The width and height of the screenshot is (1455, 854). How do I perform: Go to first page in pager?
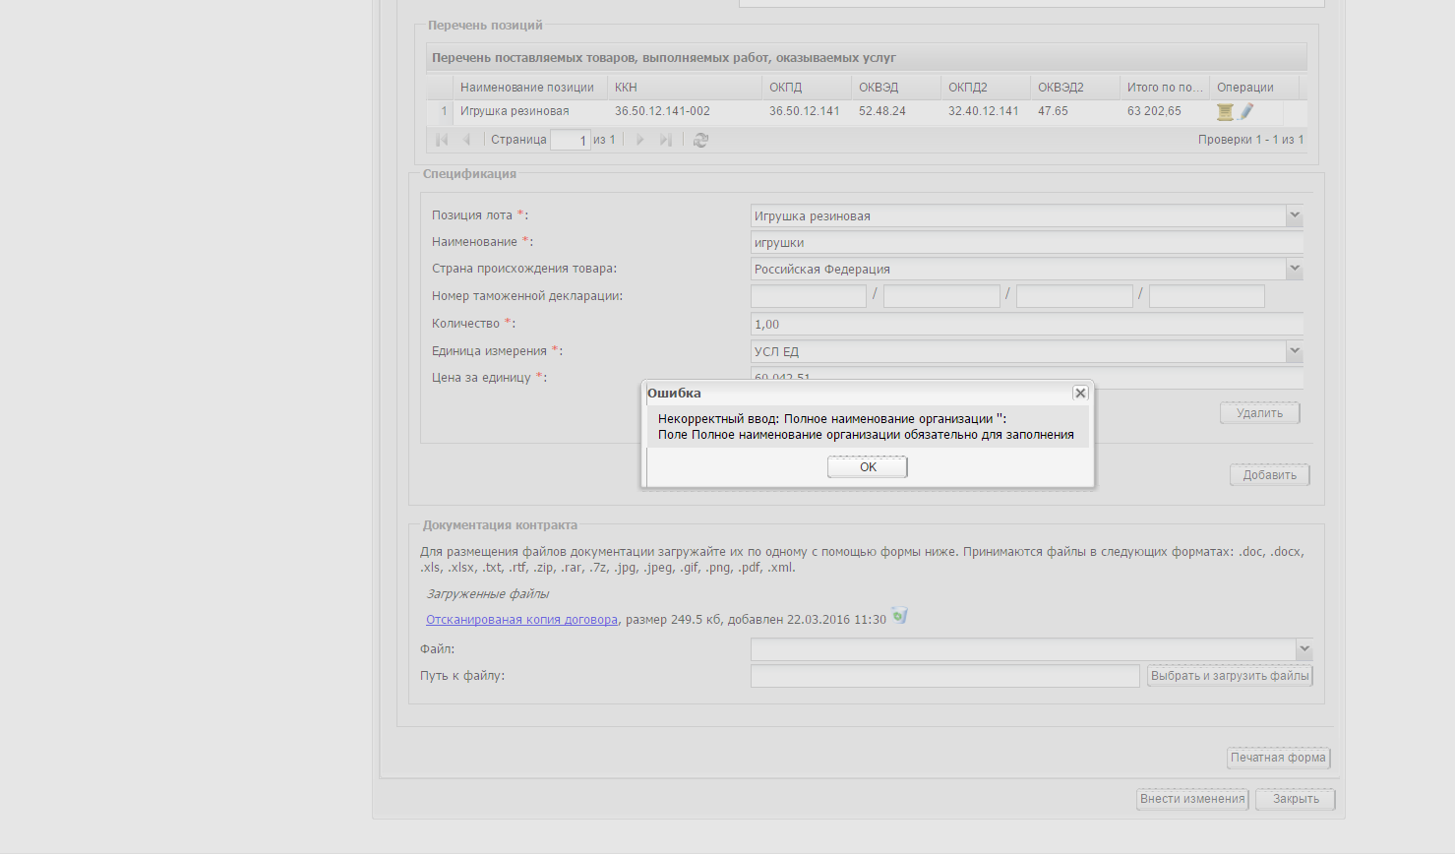coord(442,141)
